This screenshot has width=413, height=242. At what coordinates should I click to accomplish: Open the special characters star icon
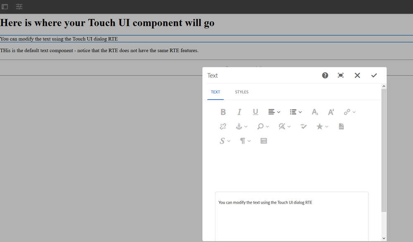[322, 126]
